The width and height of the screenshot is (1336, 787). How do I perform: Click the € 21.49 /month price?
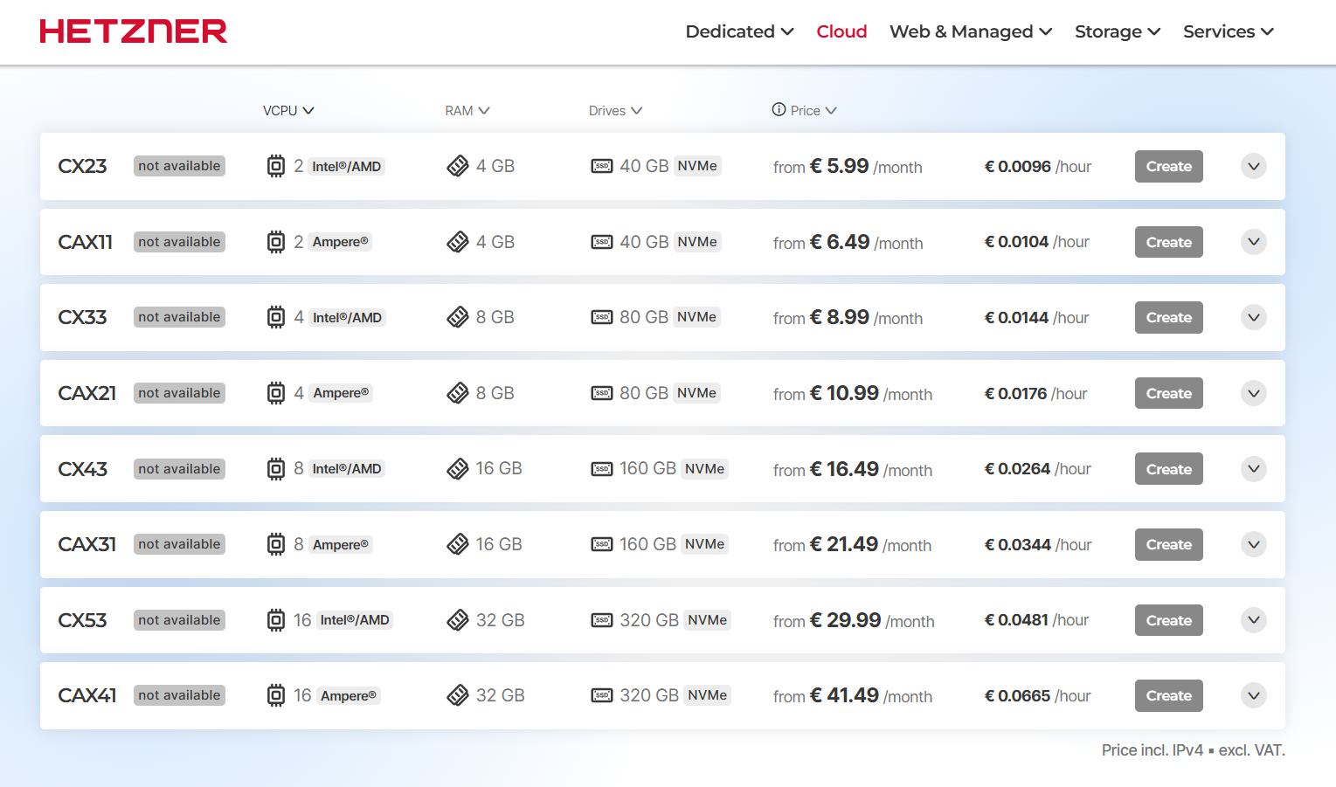click(854, 544)
